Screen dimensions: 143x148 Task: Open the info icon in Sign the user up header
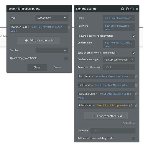pos(127,9)
